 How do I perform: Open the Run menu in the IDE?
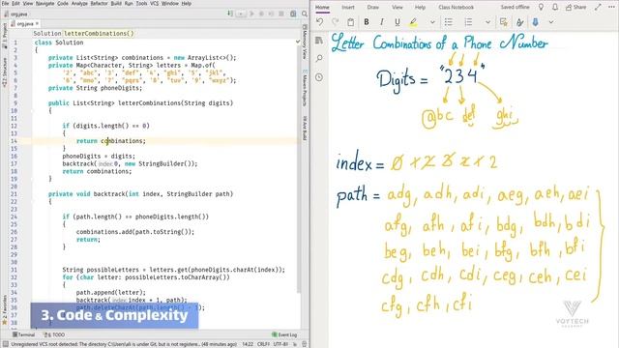(129, 3)
